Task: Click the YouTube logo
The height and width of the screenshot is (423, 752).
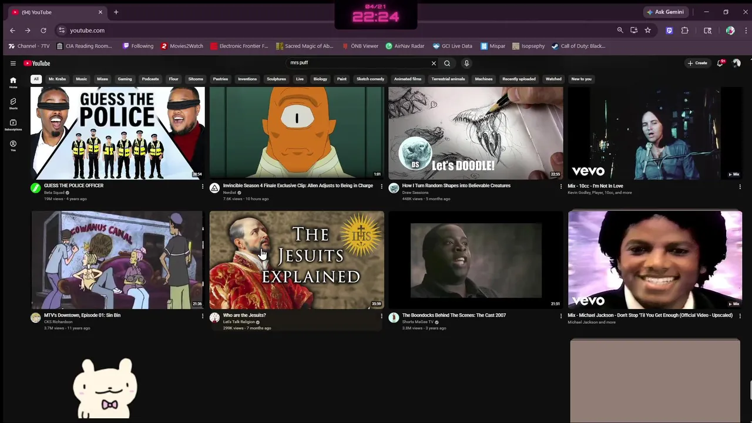Action: (37, 63)
